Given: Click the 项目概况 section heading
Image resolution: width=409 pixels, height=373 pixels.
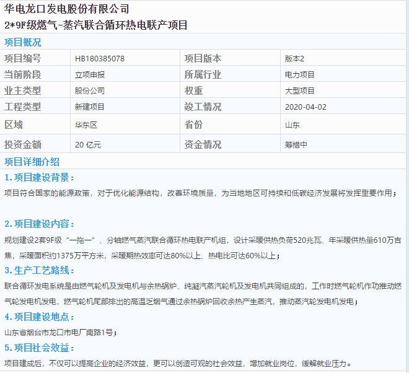Looking at the screenshot, I should tap(23, 42).
